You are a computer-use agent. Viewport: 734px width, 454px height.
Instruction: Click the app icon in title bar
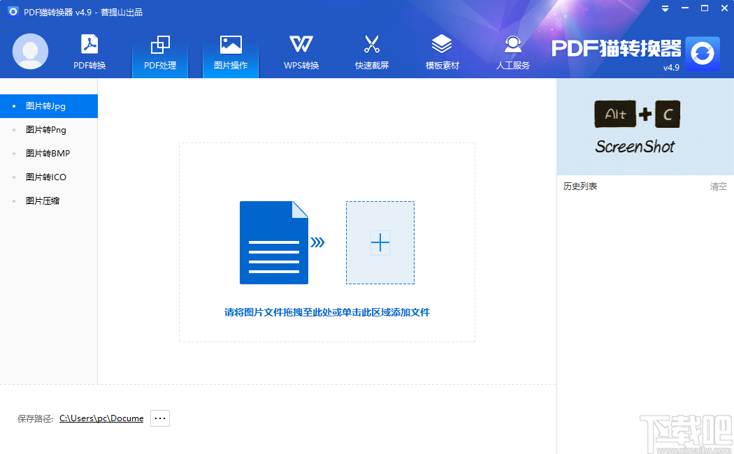(x=13, y=11)
